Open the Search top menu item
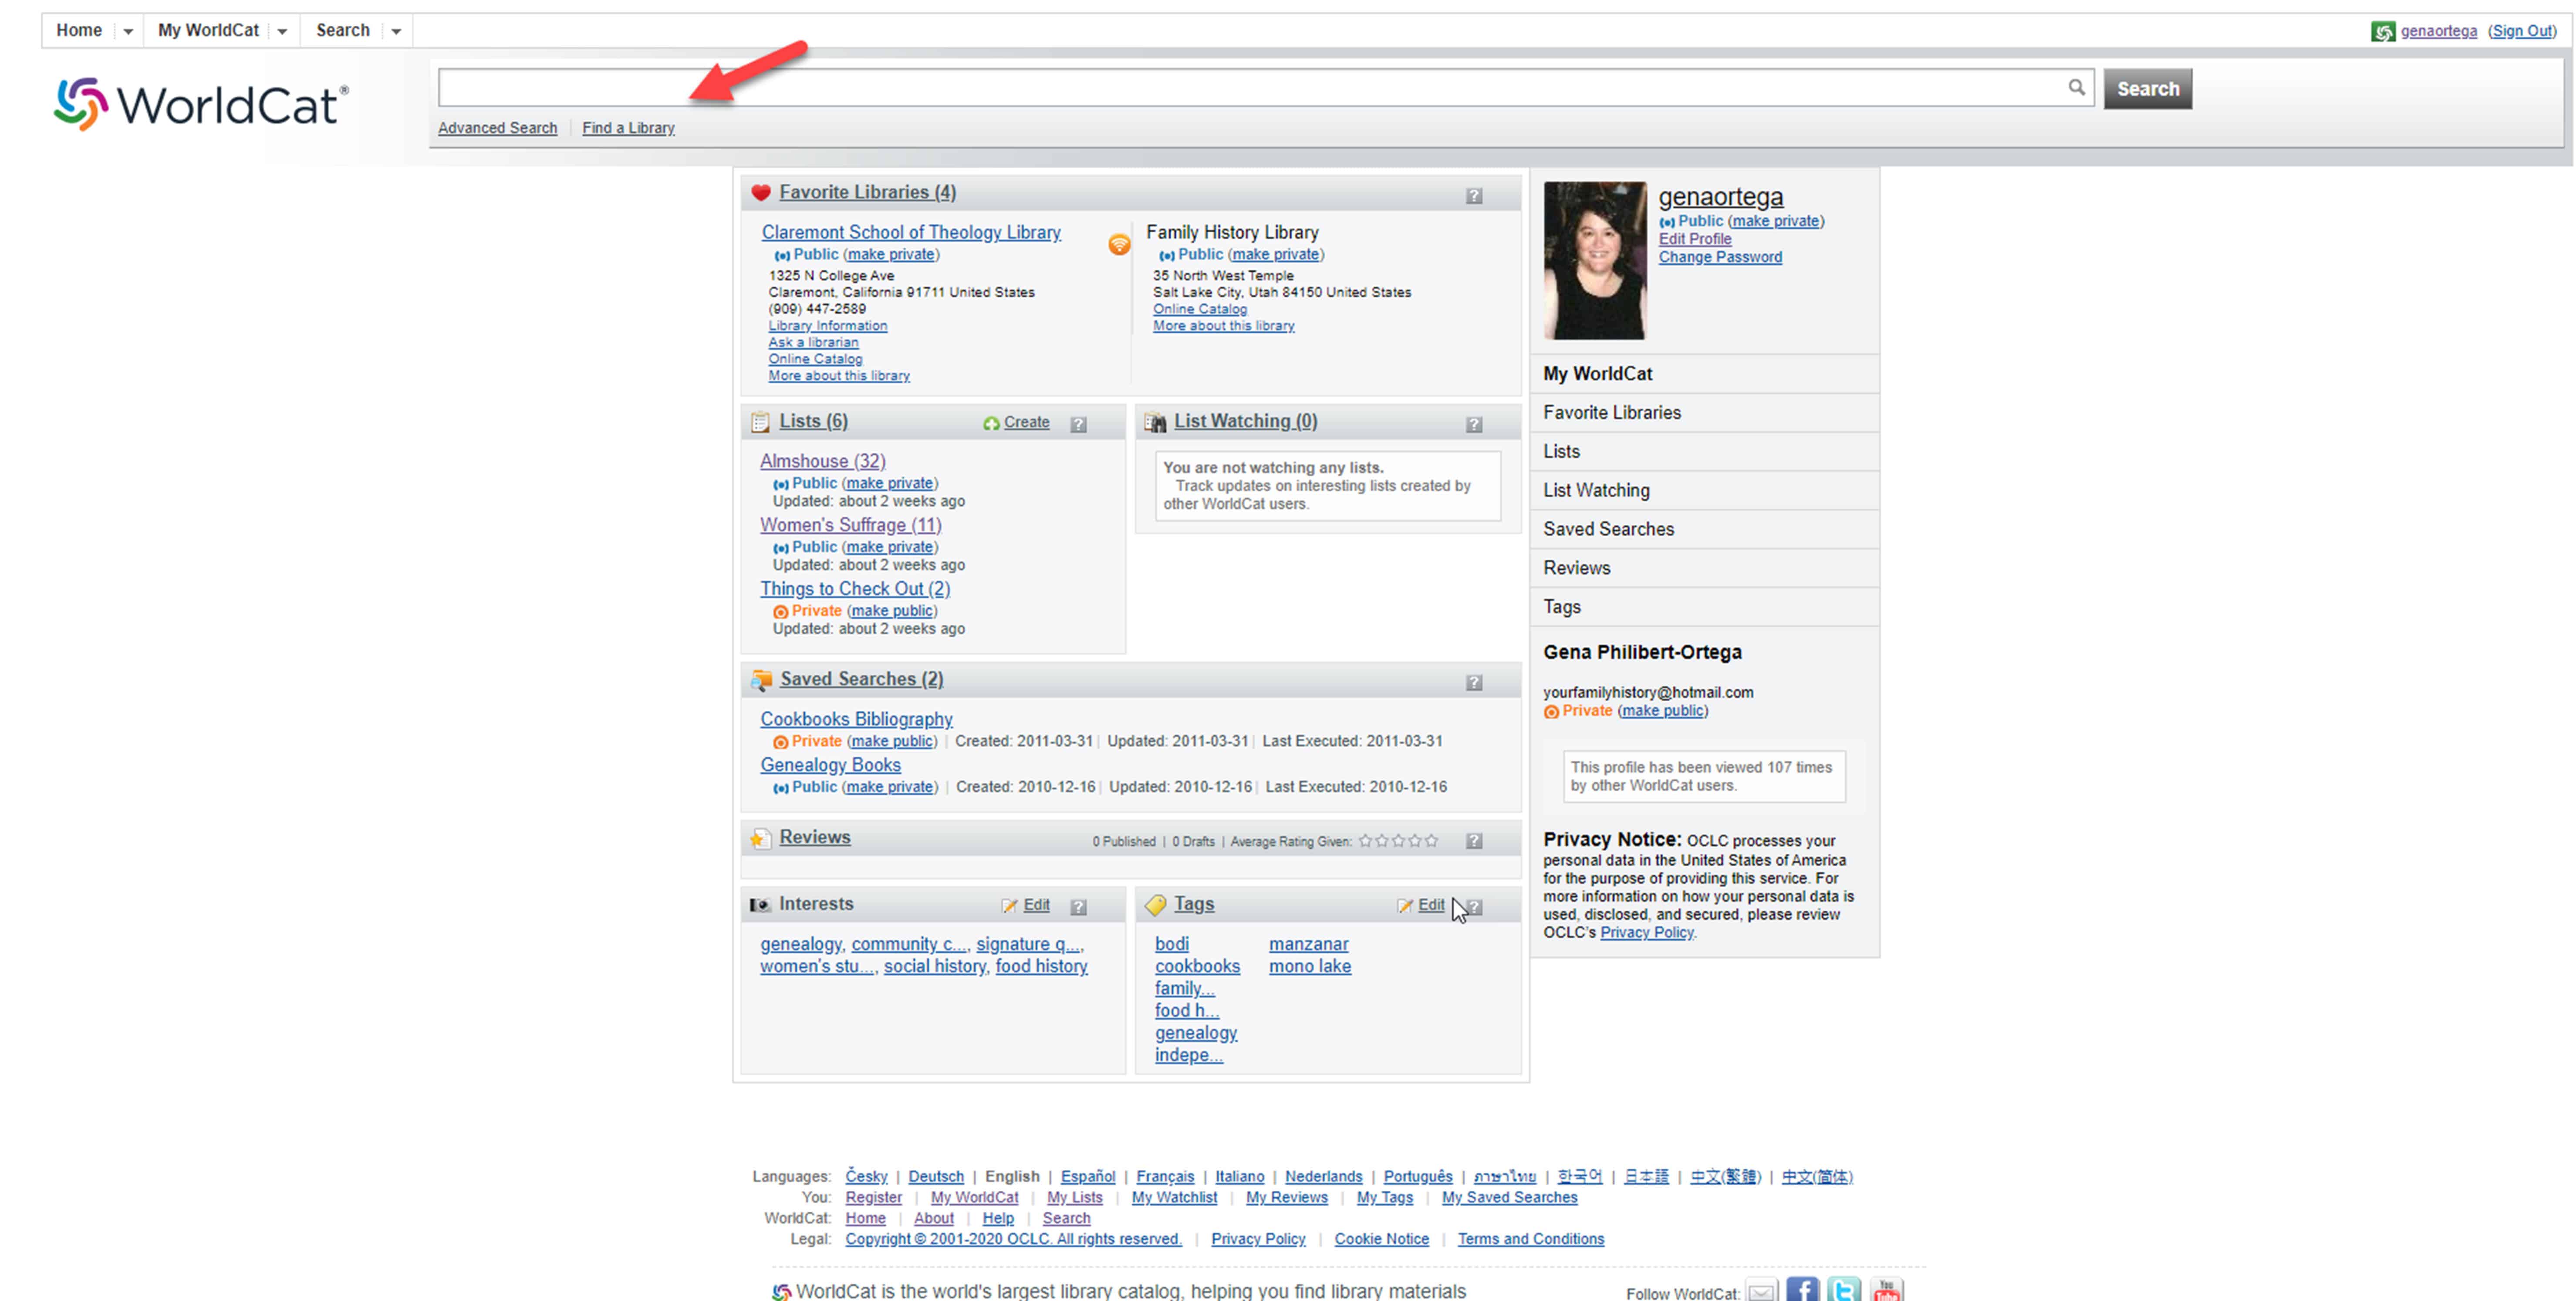 pyautogui.click(x=343, y=30)
